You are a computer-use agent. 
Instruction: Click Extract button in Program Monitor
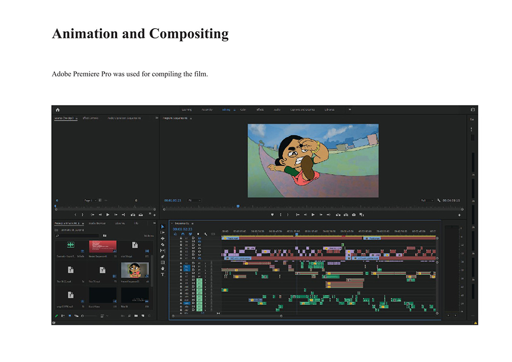346,215
